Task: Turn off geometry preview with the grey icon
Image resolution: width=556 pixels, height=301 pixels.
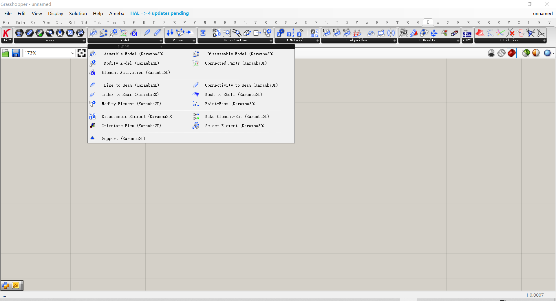Action: point(491,53)
